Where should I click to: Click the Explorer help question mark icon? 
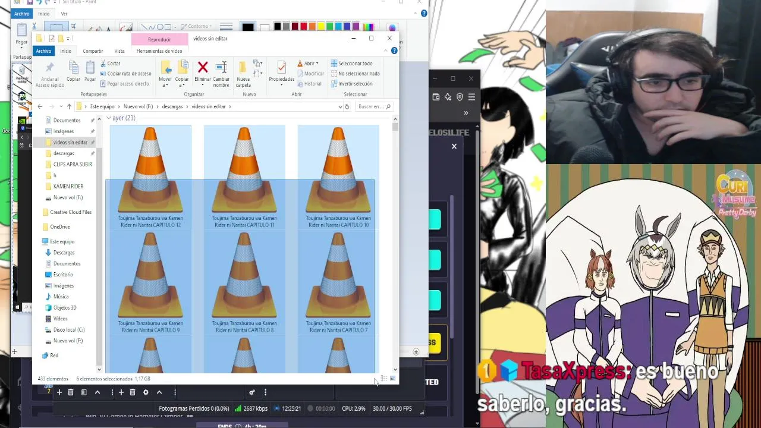coord(394,51)
